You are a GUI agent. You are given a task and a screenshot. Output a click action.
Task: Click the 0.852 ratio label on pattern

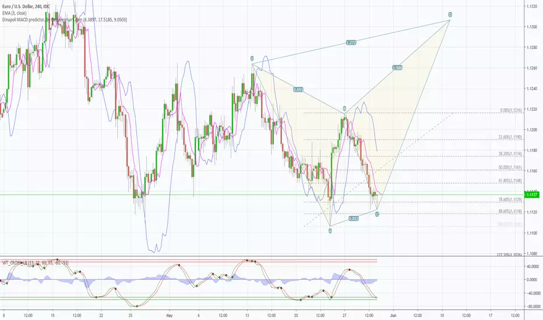[354, 219]
